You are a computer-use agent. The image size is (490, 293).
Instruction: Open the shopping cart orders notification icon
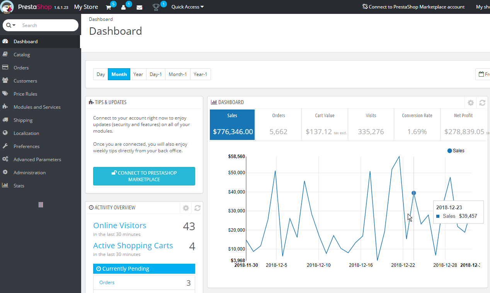[109, 7]
